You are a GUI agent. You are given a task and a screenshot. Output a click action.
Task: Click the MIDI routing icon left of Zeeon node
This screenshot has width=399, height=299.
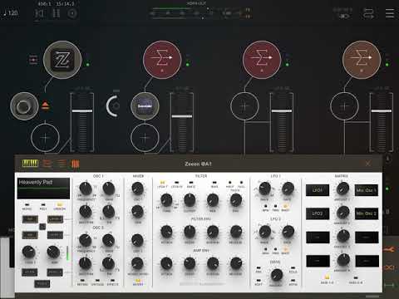pyautogui.click(x=33, y=60)
